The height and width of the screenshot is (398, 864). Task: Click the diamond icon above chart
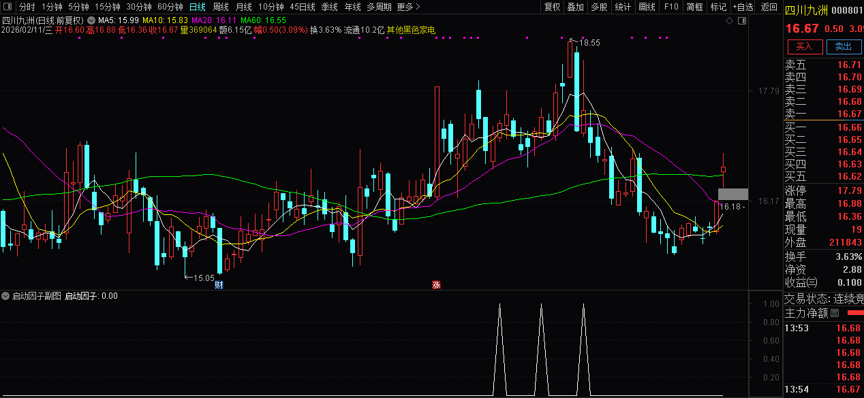point(729,21)
